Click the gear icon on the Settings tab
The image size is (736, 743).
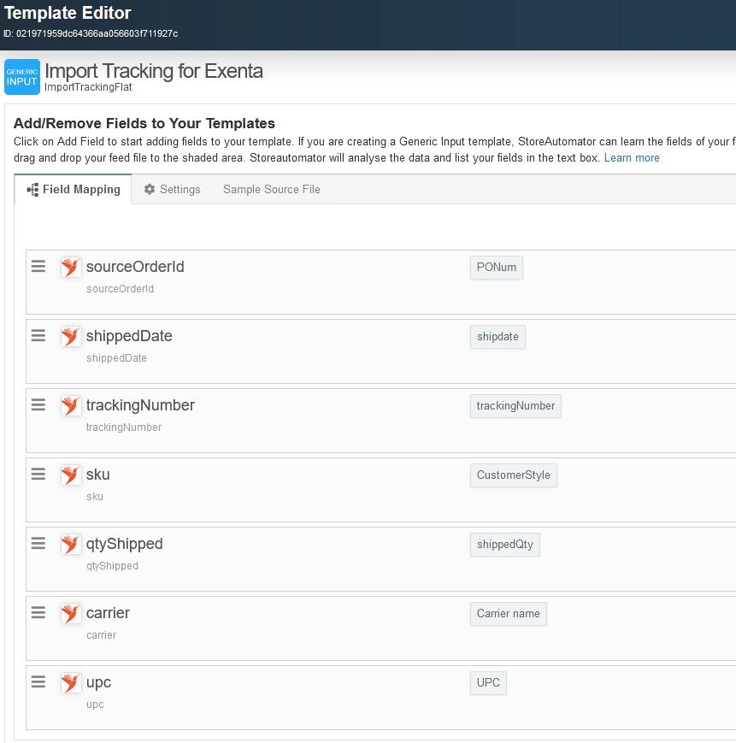pyautogui.click(x=149, y=189)
